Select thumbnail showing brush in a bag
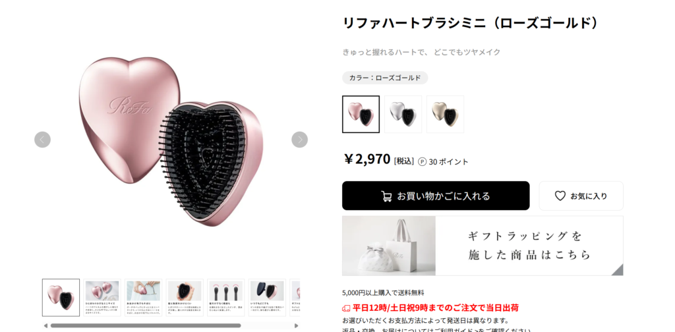The width and height of the screenshot is (675, 332). pos(143,298)
